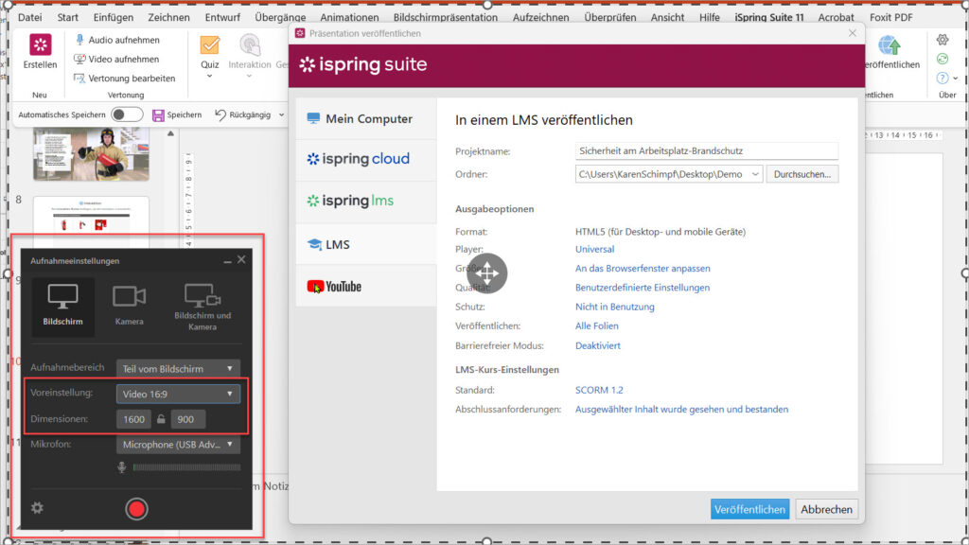Open the settings gear in ribbon corner

click(943, 40)
